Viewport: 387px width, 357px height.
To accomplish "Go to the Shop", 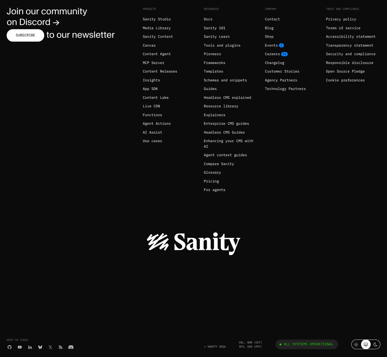I will [x=269, y=36].
